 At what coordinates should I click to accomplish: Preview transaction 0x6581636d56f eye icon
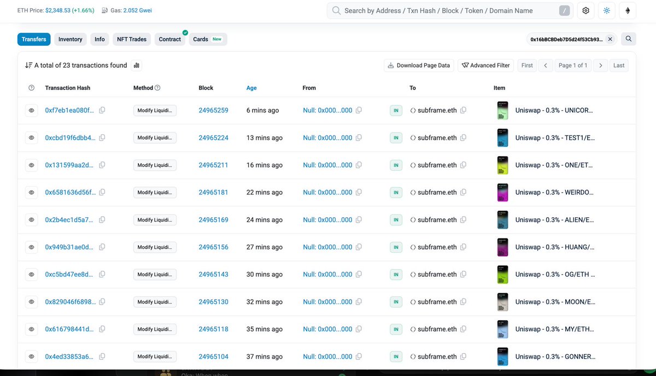tap(32, 192)
